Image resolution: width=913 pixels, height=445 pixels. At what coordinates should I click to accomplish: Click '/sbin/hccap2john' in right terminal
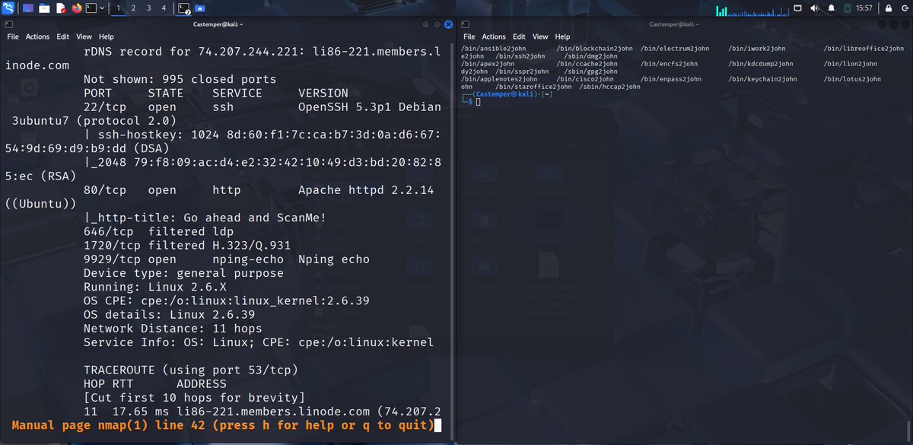610,87
